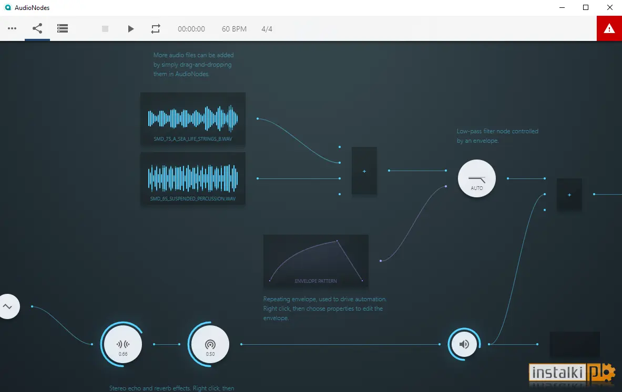This screenshot has width=622, height=392.
Task: Toggle loop playback
Action: [x=156, y=29]
